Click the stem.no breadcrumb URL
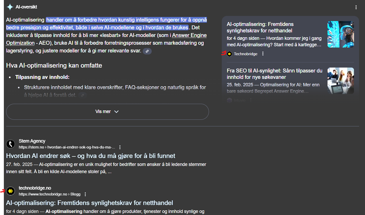 (x=67, y=147)
